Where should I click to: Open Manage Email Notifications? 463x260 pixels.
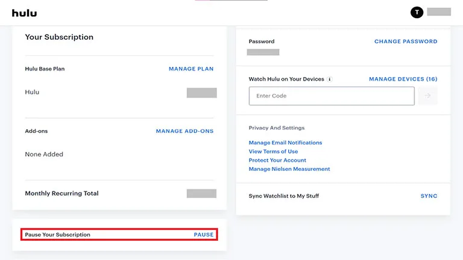[x=285, y=143]
